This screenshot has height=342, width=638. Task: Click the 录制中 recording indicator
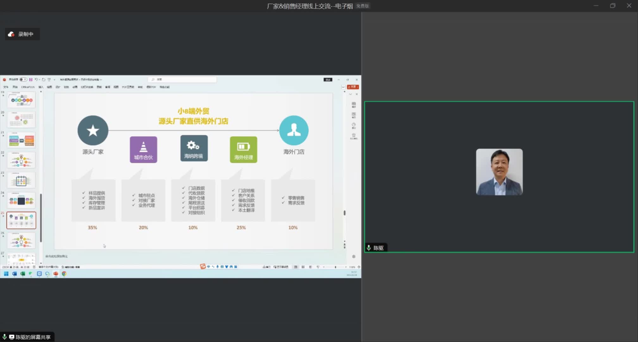[22, 34]
